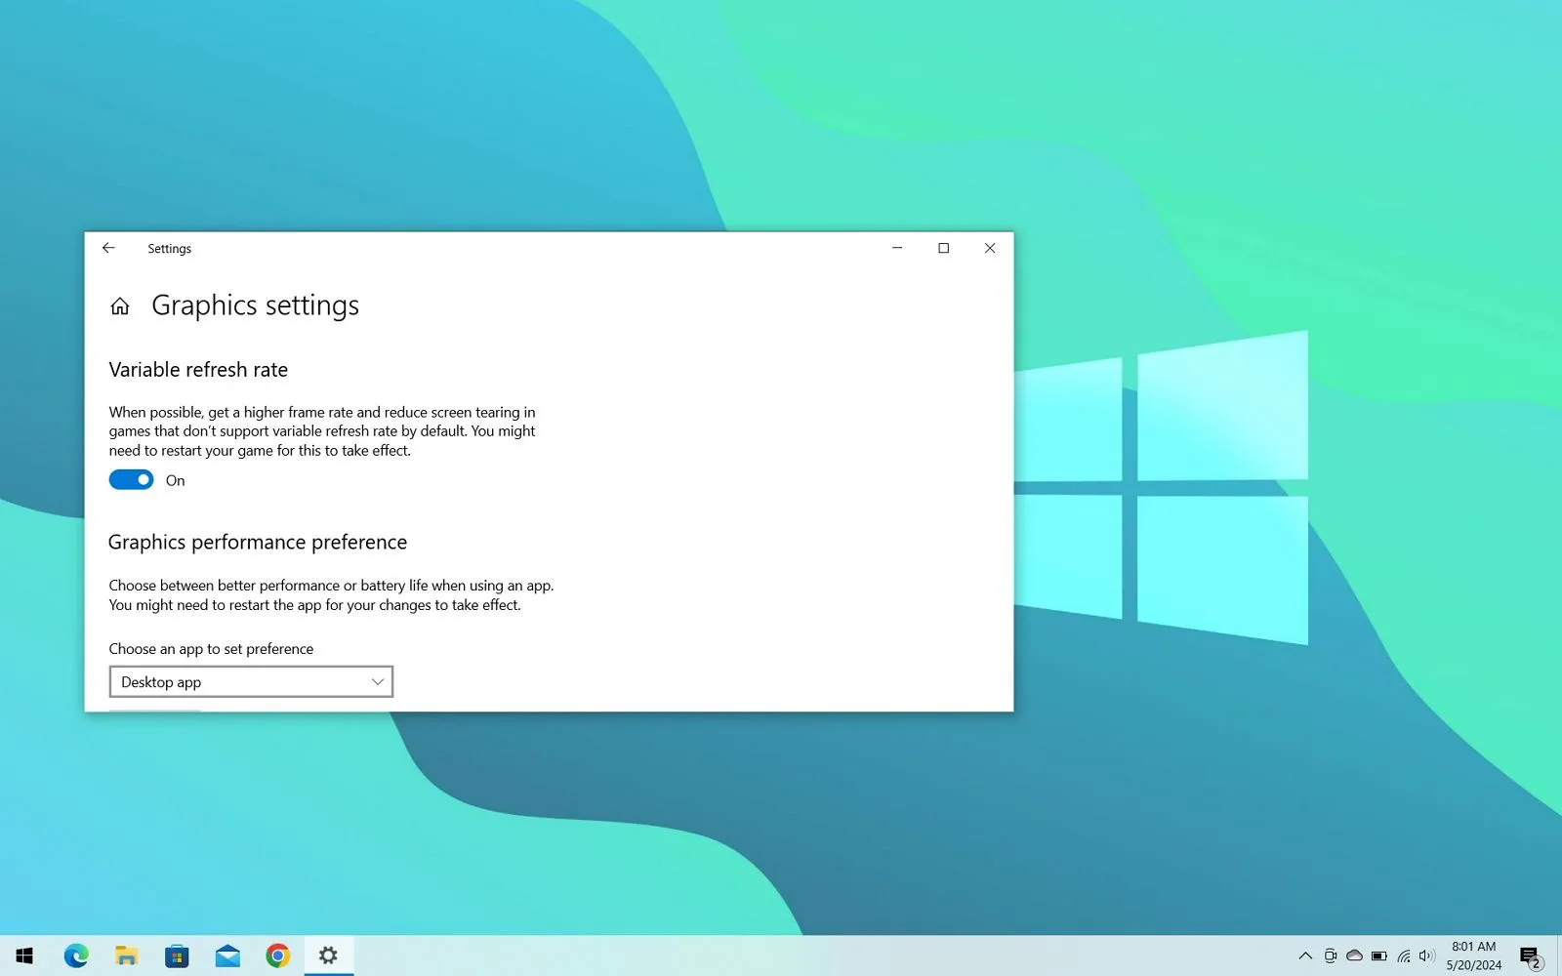
Task: Open File Explorer from the taskbar
Action: [x=127, y=955]
